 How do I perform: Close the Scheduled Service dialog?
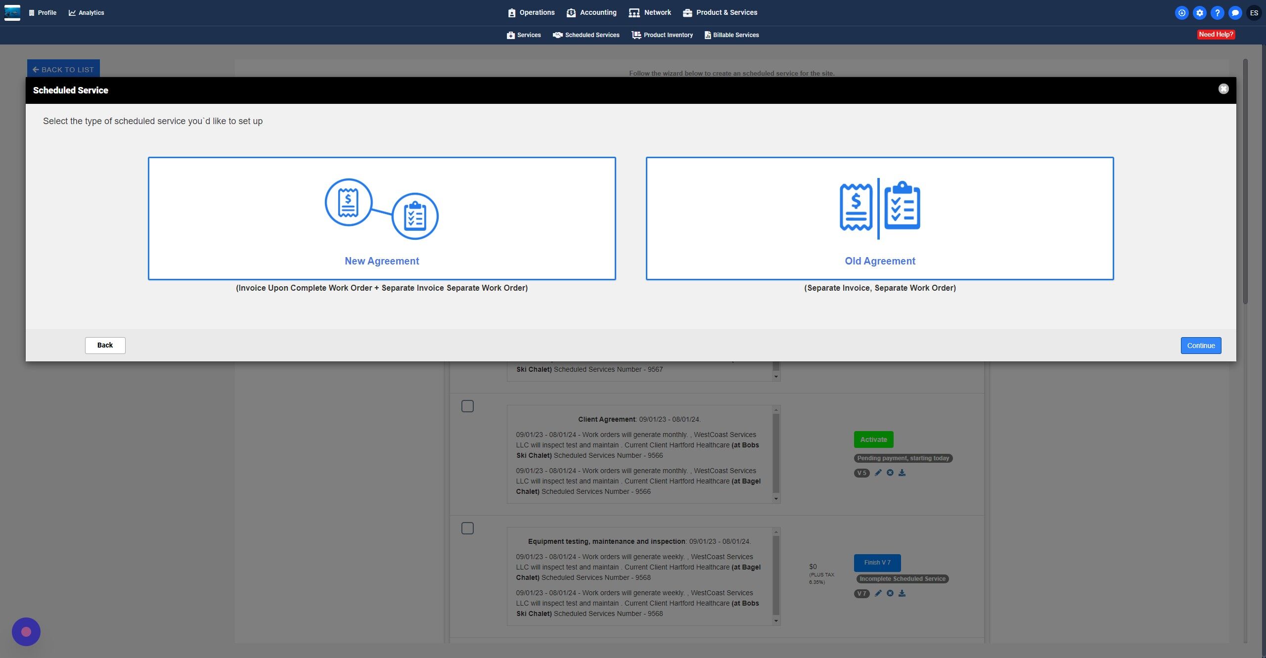click(1223, 89)
